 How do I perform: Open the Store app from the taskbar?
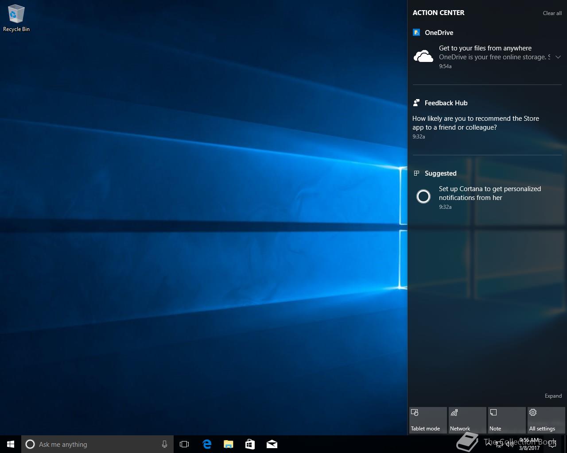pyautogui.click(x=250, y=444)
